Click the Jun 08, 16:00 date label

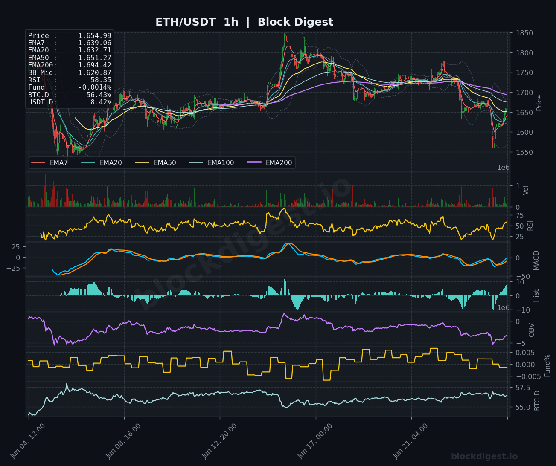(123, 441)
